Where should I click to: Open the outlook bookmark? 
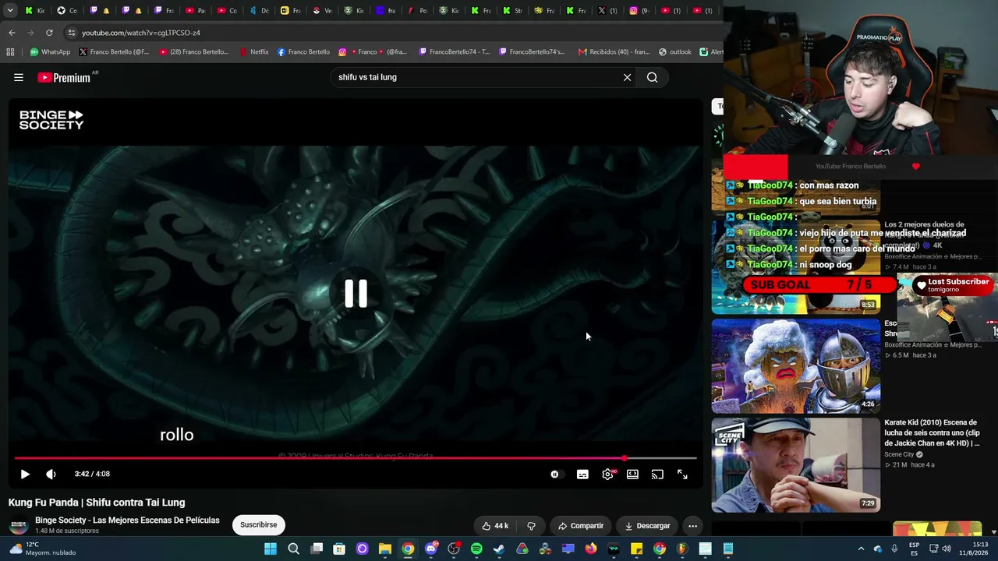pos(675,52)
